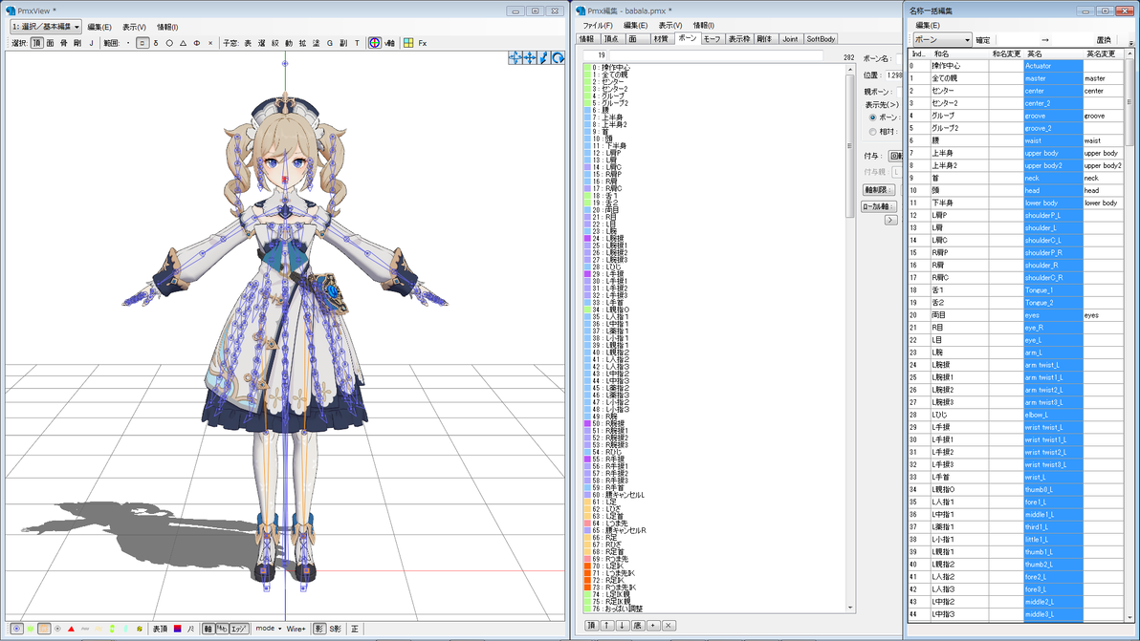Open the 表 sub-window
This screenshot has height=641, width=1140.
pos(248,44)
